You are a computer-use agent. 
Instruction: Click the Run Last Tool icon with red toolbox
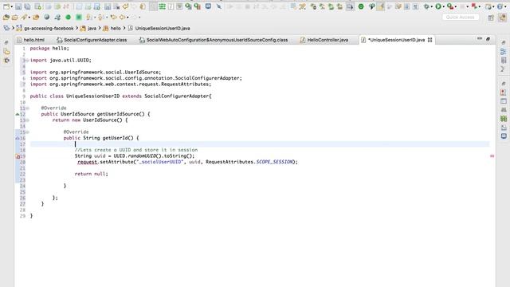tap(449, 6)
